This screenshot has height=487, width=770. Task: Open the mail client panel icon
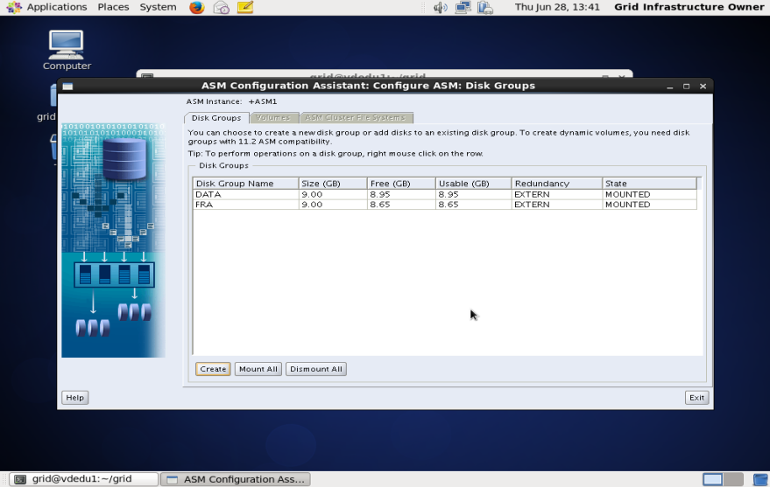point(221,7)
